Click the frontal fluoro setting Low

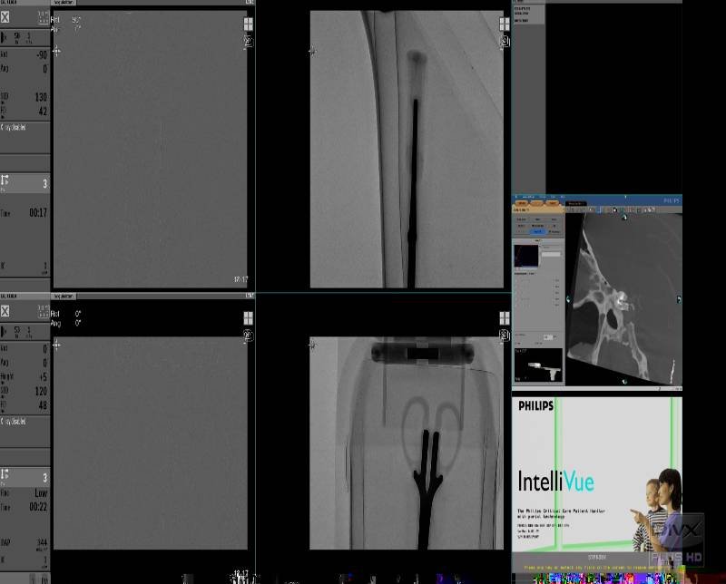41,493
